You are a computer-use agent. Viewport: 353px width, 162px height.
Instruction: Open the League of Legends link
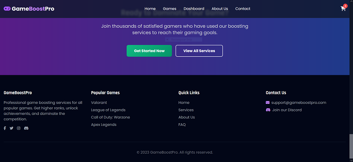point(108,110)
